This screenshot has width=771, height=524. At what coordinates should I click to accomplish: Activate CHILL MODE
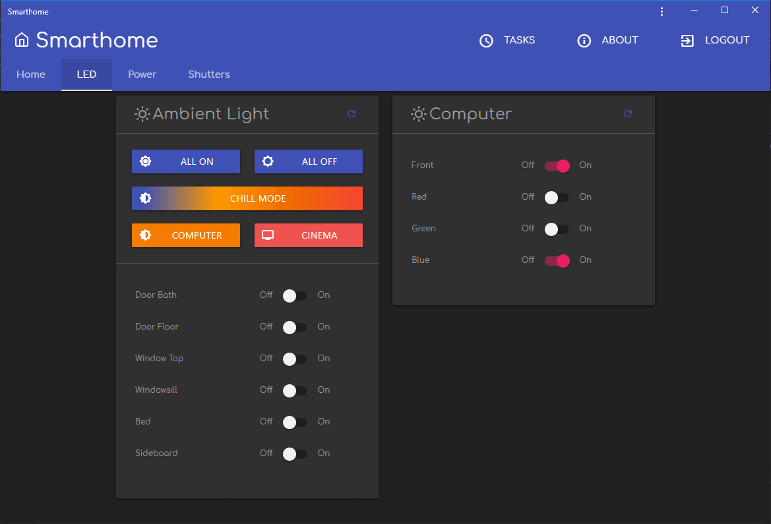coord(247,198)
